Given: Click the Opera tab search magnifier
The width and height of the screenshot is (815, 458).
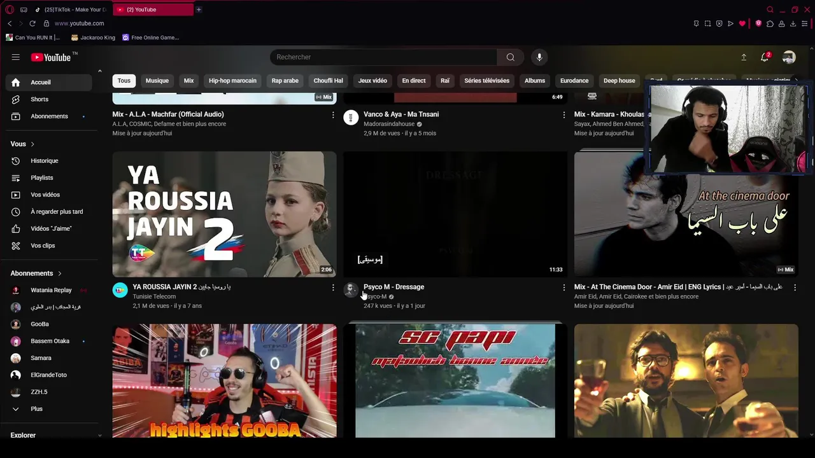Looking at the screenshot, I should 770,10.
